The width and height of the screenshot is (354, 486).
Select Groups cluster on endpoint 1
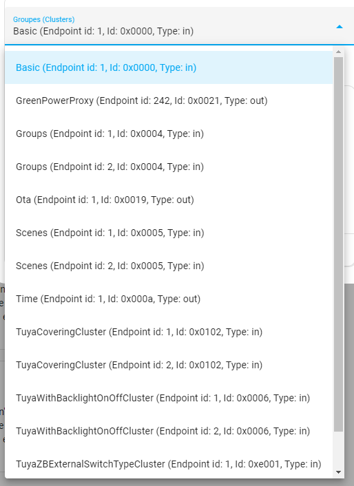pyautogui.click(x=169, y=134)
